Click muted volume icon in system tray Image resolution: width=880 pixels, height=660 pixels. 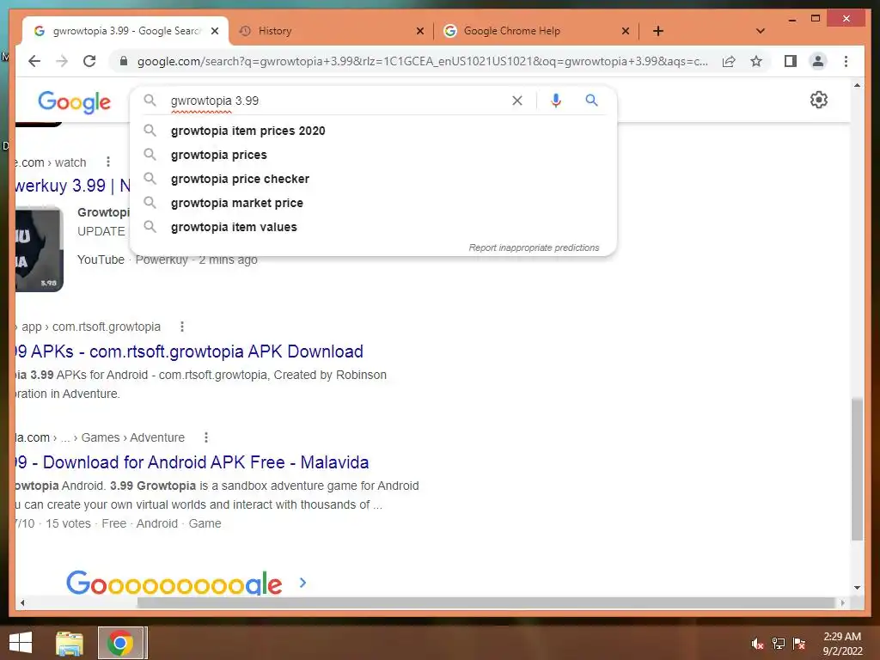[x=757, y=644]
